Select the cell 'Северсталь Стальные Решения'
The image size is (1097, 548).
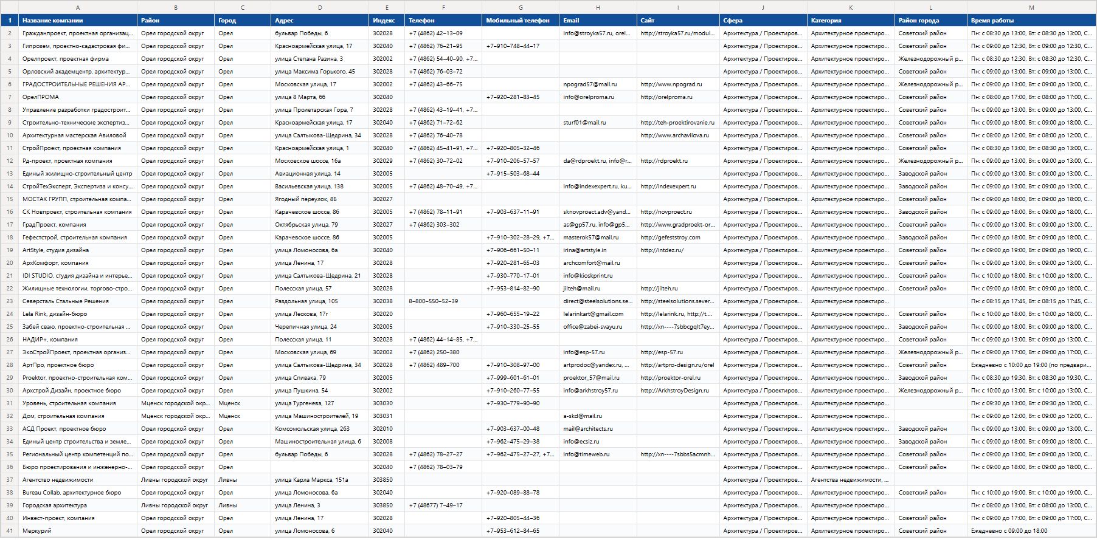78,301
